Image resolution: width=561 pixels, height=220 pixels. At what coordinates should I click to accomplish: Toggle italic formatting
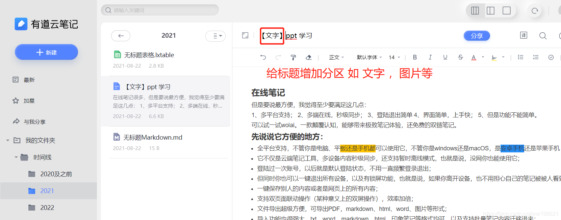(x=430, y=57)
